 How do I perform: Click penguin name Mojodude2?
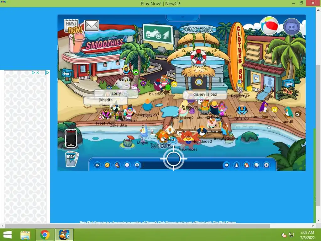pos(202,142)
